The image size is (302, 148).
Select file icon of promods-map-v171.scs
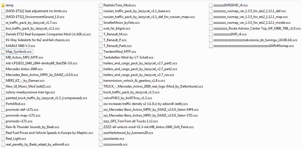[3, 115]
